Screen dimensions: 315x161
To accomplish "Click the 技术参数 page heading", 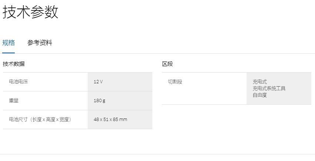I will coord(30,12).
